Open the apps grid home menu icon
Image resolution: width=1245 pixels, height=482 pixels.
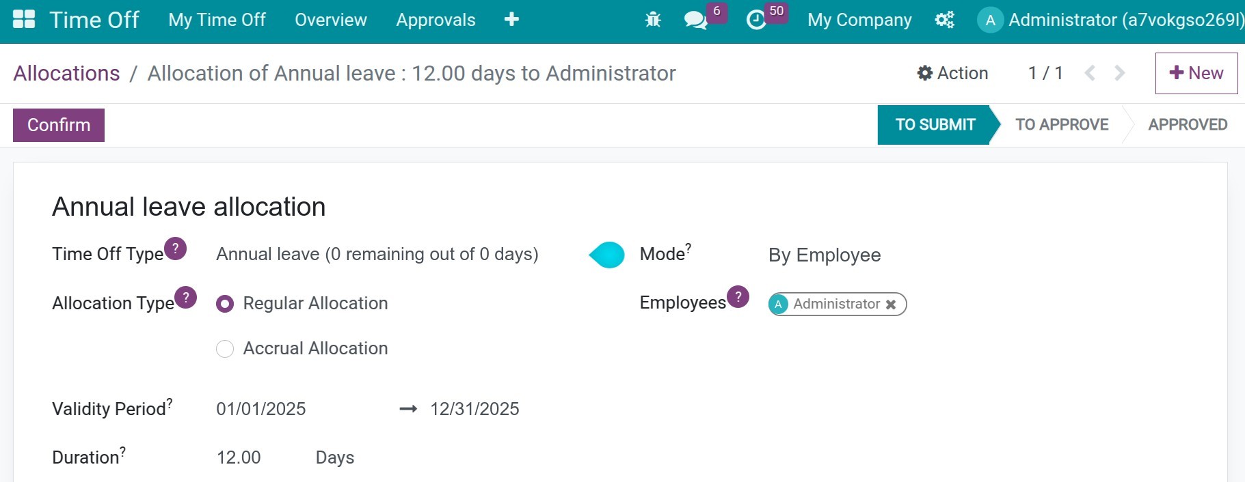point(24,20)
